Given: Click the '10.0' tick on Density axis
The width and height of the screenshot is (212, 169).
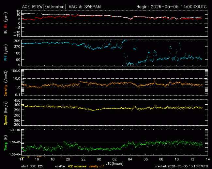Looking at the screenshot, I should tap(17, 79).
